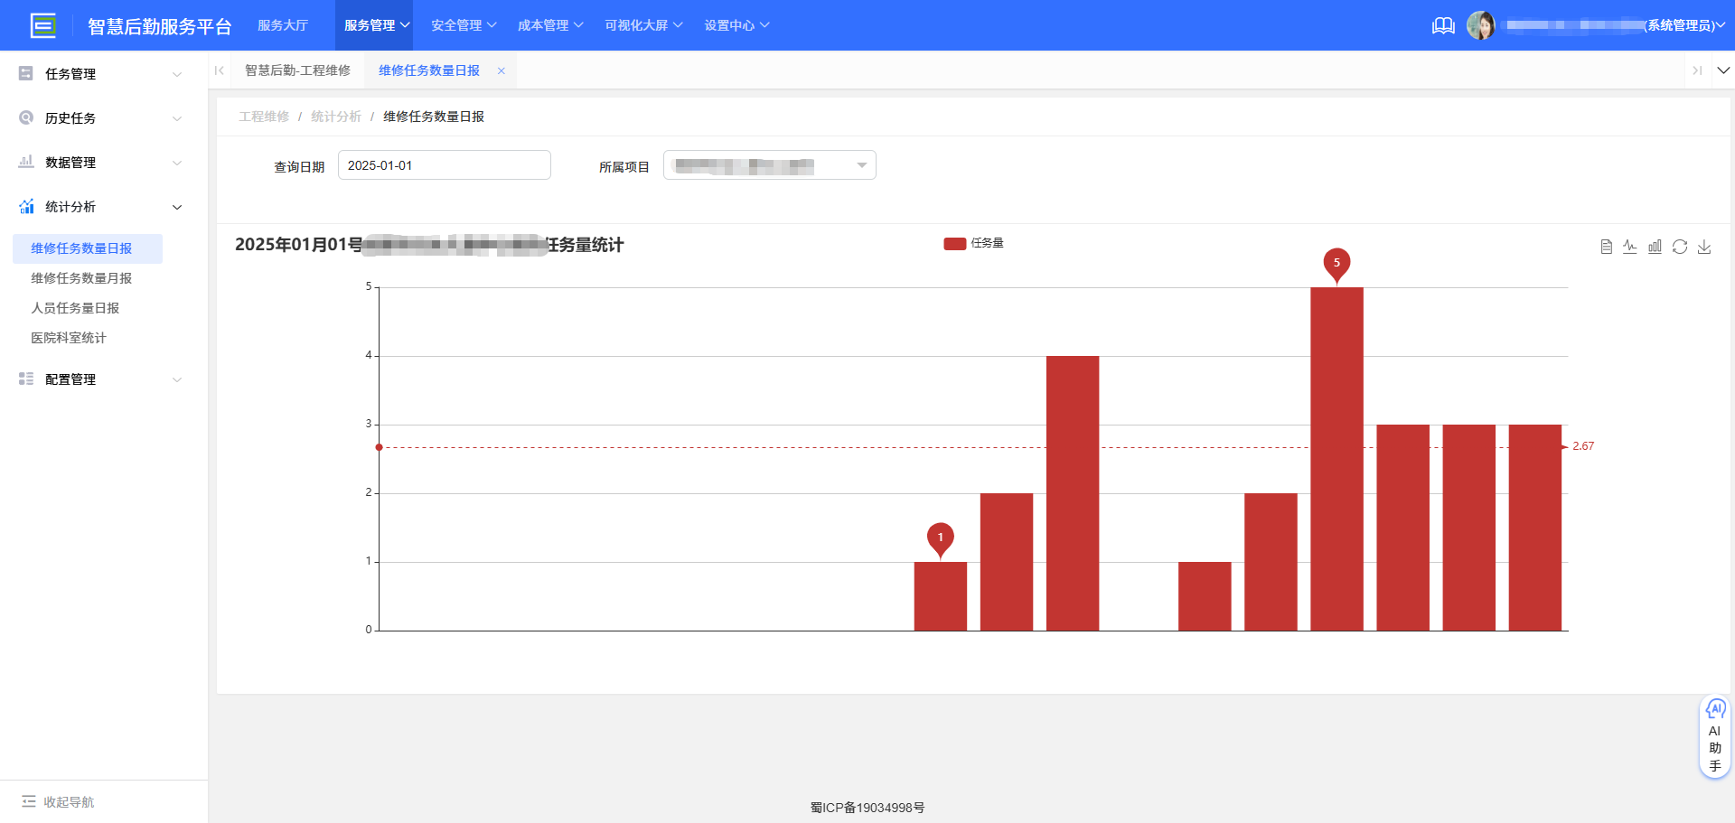Switch to the 服务大厅 menu
Screen dimensions: 1735x823
pos(283,25)
